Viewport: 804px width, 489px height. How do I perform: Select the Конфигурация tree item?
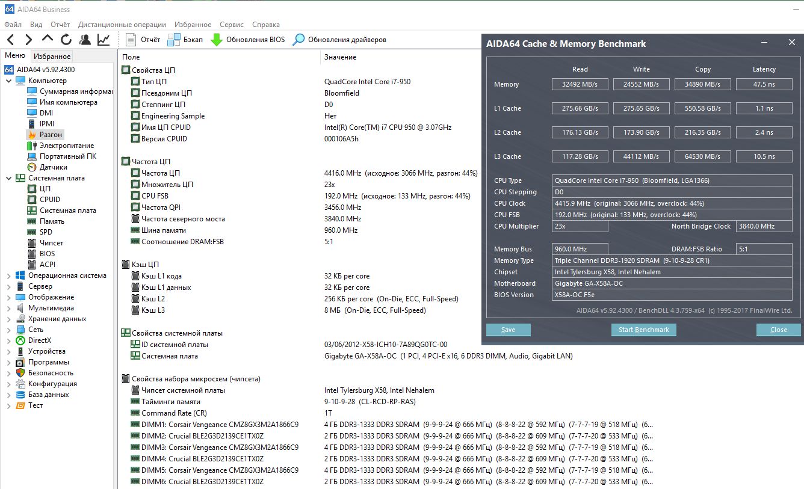point(46,384)
